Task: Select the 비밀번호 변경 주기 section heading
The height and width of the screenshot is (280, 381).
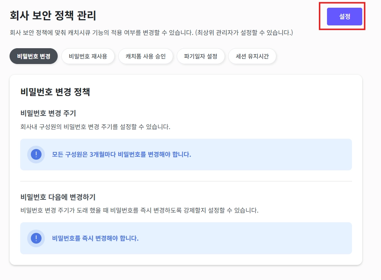Action: pyautogui.click(x=48, y=113)
